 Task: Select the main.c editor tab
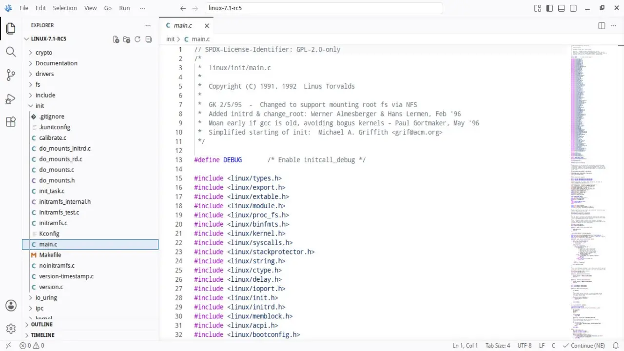pyautogui.click(x=187, y=26)
